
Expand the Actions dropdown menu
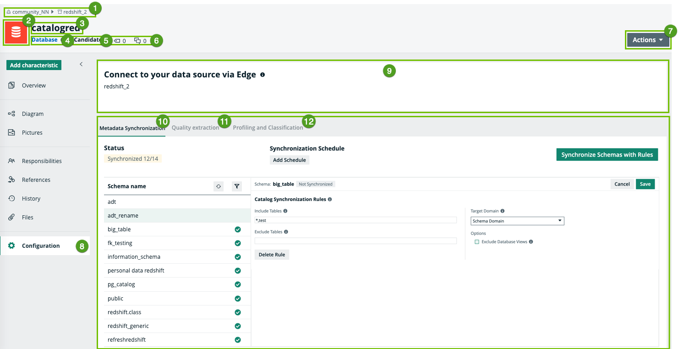coord(647,40)
